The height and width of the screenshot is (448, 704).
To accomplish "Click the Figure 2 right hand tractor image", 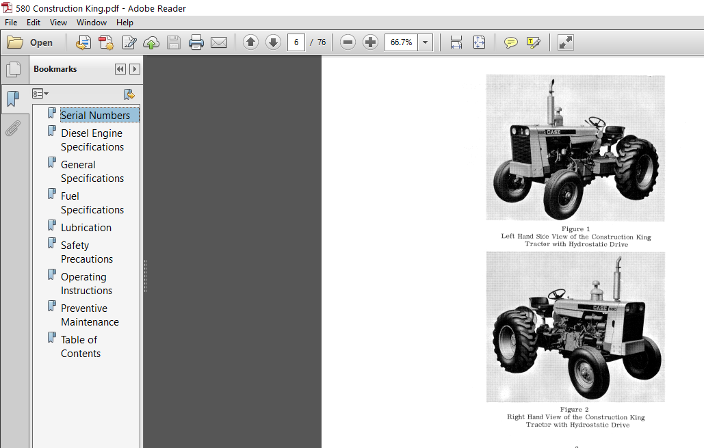I will [575, 327].
